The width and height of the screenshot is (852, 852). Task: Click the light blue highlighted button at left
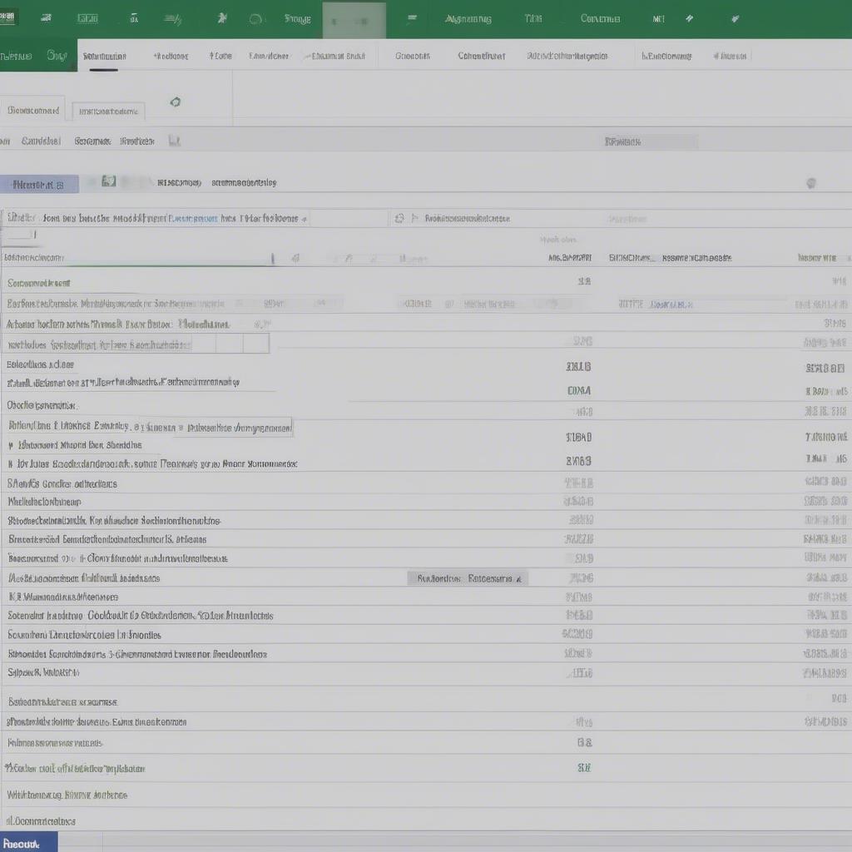[x=39, y=185]
